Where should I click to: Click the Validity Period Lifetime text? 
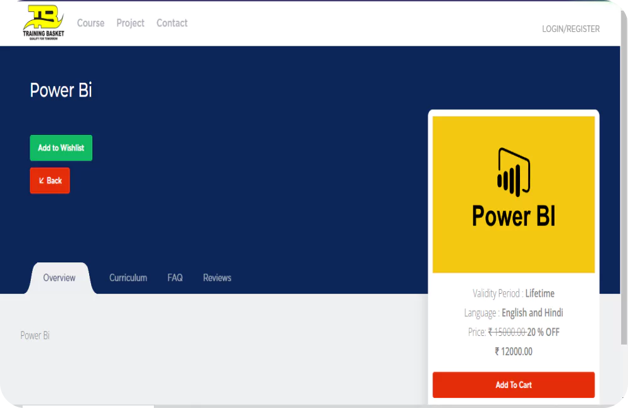tap(514, 294)
